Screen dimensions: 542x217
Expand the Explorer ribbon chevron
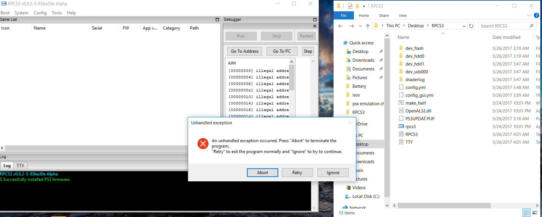(529, 15)
